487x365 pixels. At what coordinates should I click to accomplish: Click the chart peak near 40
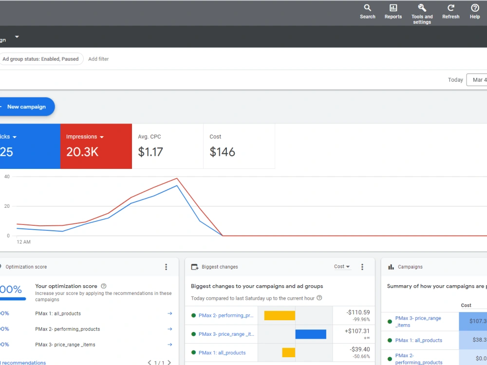tap(177, 179)
